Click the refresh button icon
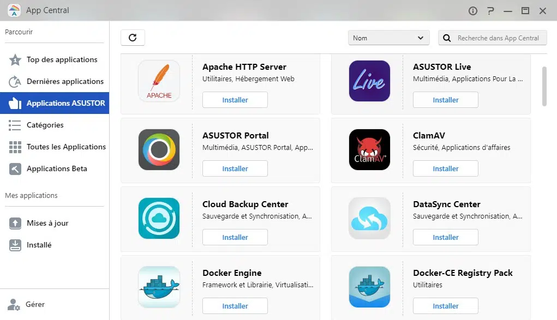Viewport: 557px width, 320px height. [x=133, y=38]
